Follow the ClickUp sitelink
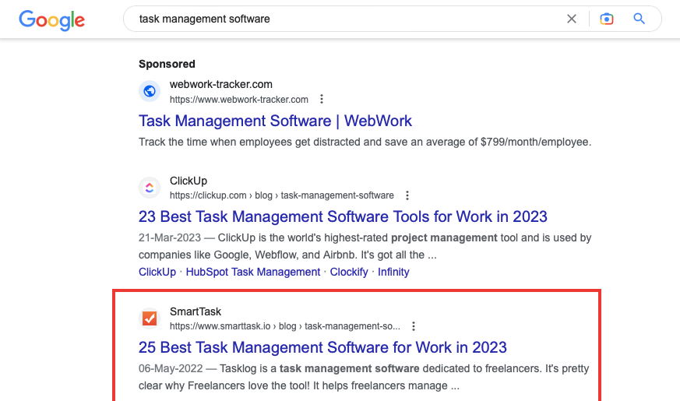The height and width of the screenshot is (401, 680). click(x=157, y=272)
